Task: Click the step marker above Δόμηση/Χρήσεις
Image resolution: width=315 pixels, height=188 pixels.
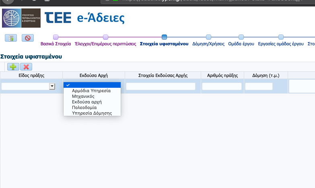Action: (x=208, y=37)
